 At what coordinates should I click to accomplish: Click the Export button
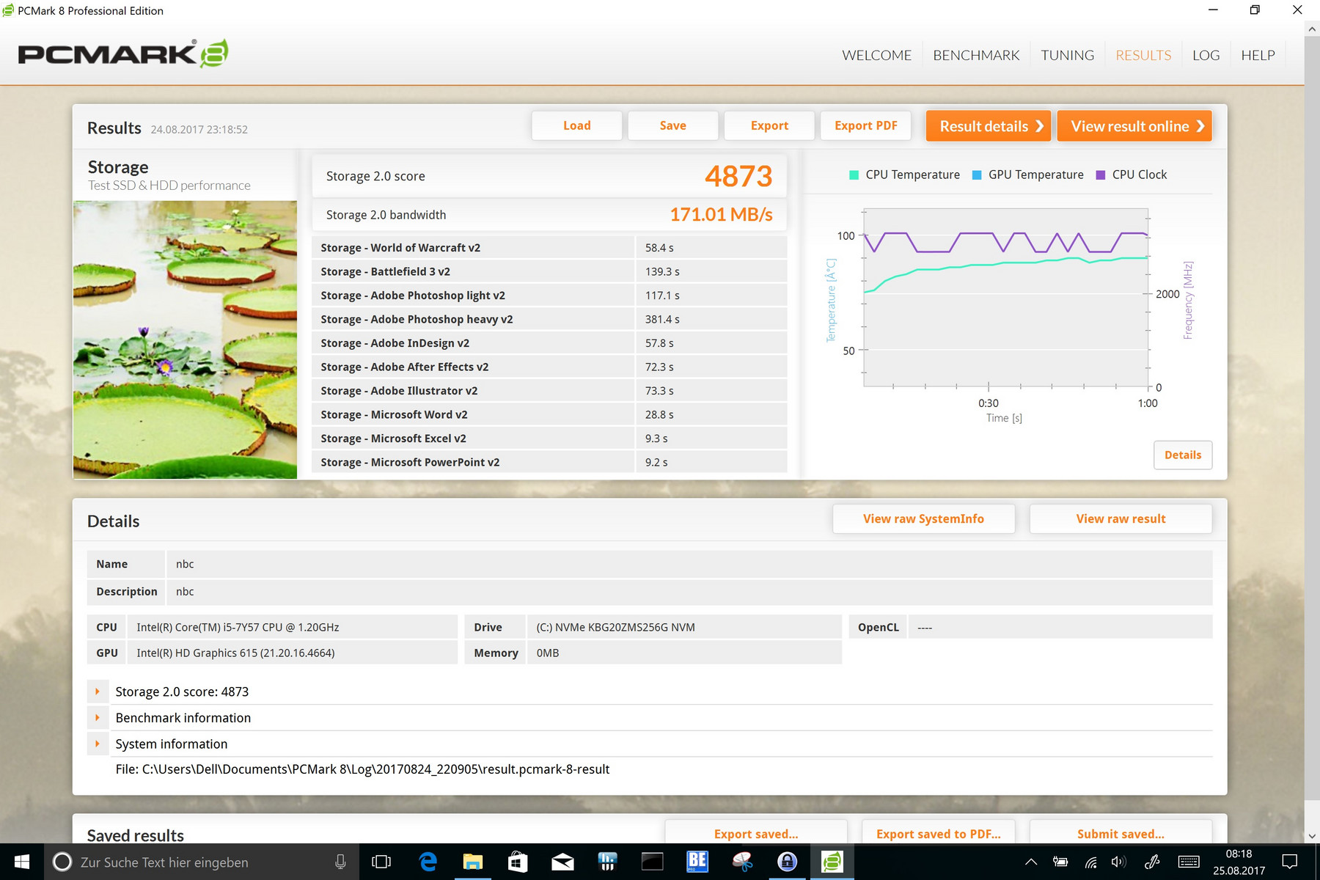click(x=769, y=125)
